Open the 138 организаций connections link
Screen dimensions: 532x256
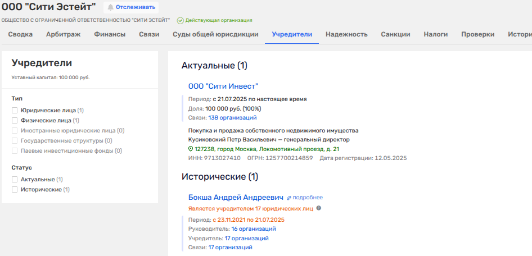(x=232, y=118)
